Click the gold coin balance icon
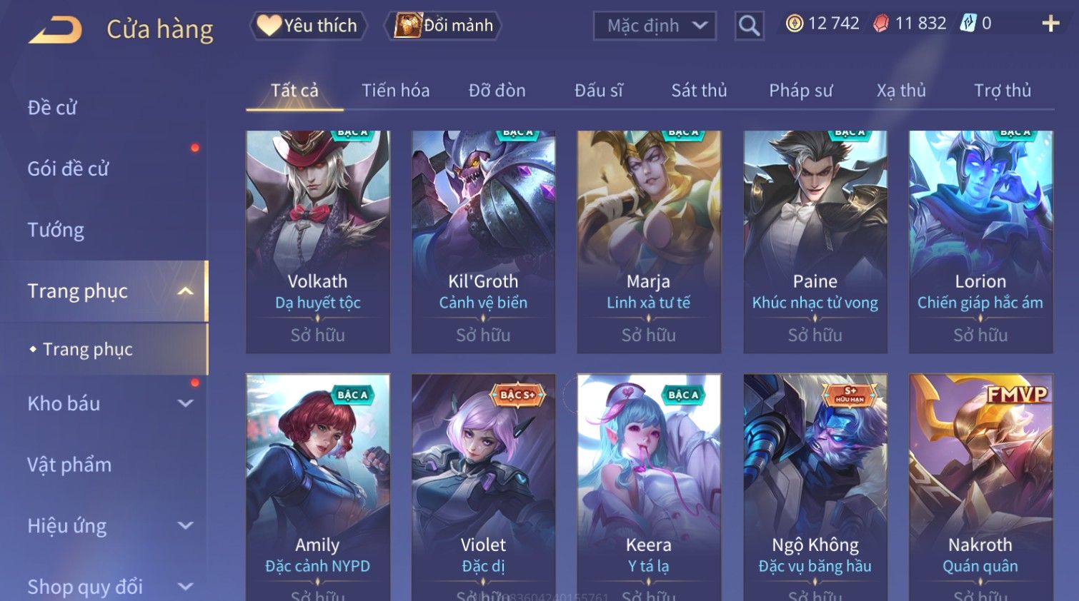The width and height of the screenshot is (1079, 601). pos(794,24)
